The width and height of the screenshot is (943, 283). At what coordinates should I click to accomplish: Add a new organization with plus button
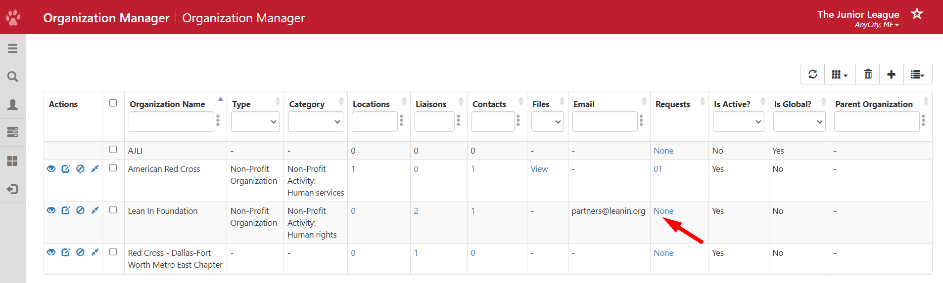point(891,74)
